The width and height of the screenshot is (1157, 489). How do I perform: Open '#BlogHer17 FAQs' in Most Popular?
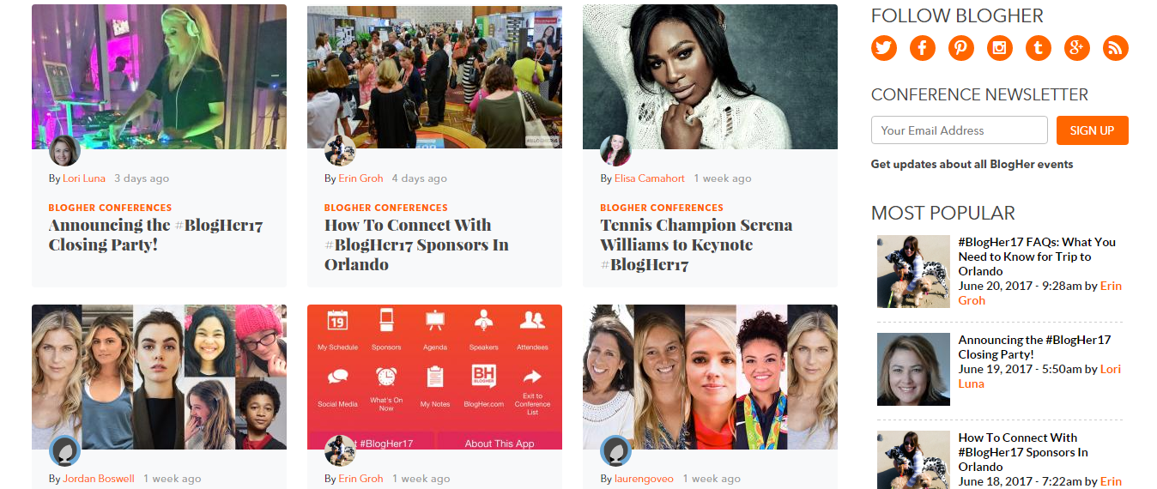tap(1037, 257)
